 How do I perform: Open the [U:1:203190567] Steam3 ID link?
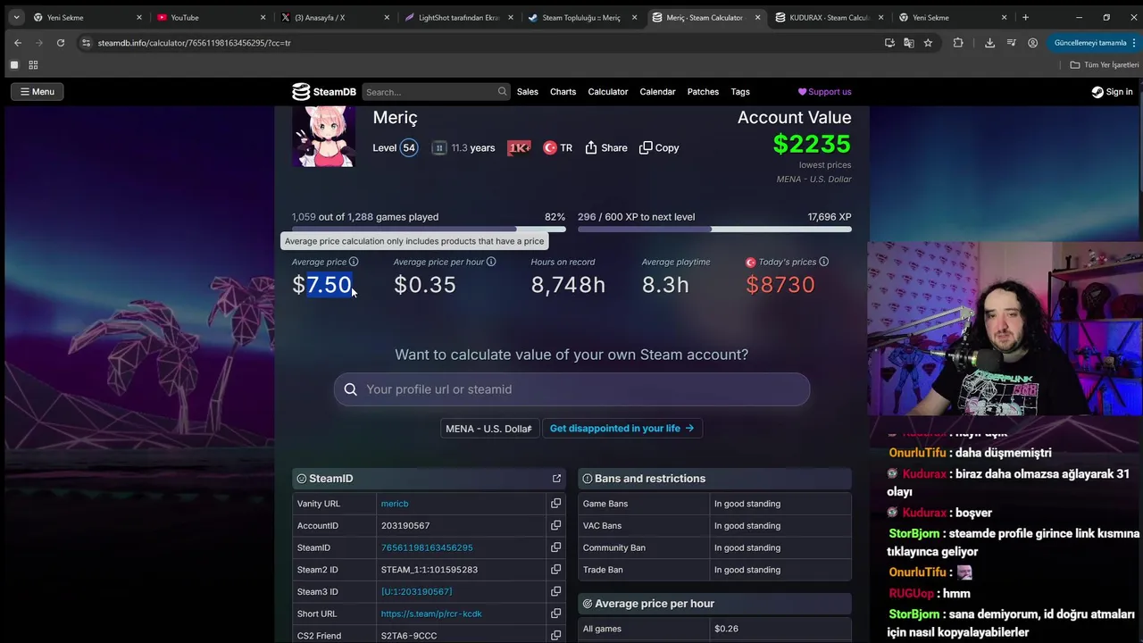pyautogui.click(x=416, y=591)
